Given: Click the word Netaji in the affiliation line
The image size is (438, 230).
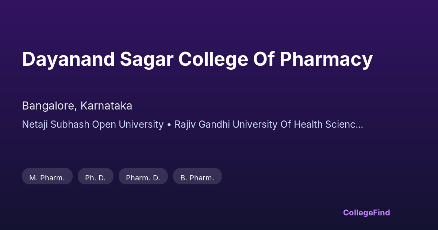Looking at the screenshot, I should [35, 124].
